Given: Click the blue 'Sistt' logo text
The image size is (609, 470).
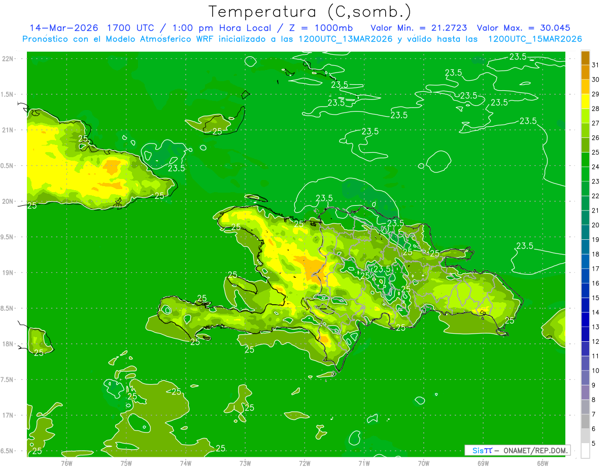Looking at the screenshot, I should [x=482, y=450].
